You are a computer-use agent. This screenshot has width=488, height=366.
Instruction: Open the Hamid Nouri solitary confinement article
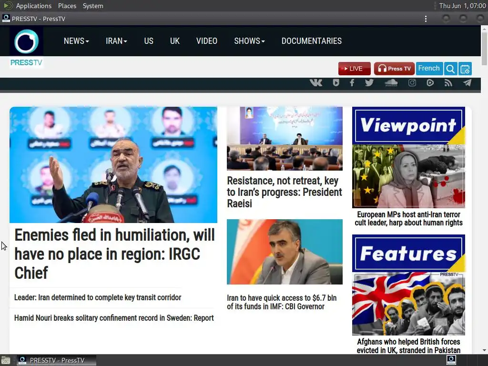[x=114, y=318]
